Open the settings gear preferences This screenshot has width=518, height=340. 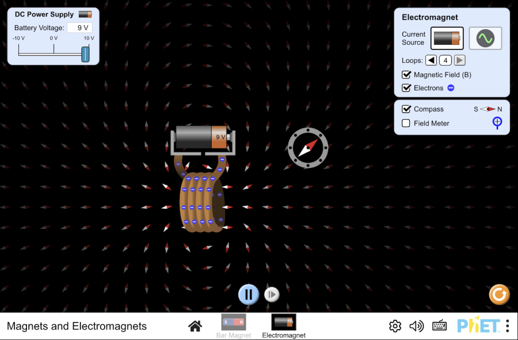tap(395, 326)
